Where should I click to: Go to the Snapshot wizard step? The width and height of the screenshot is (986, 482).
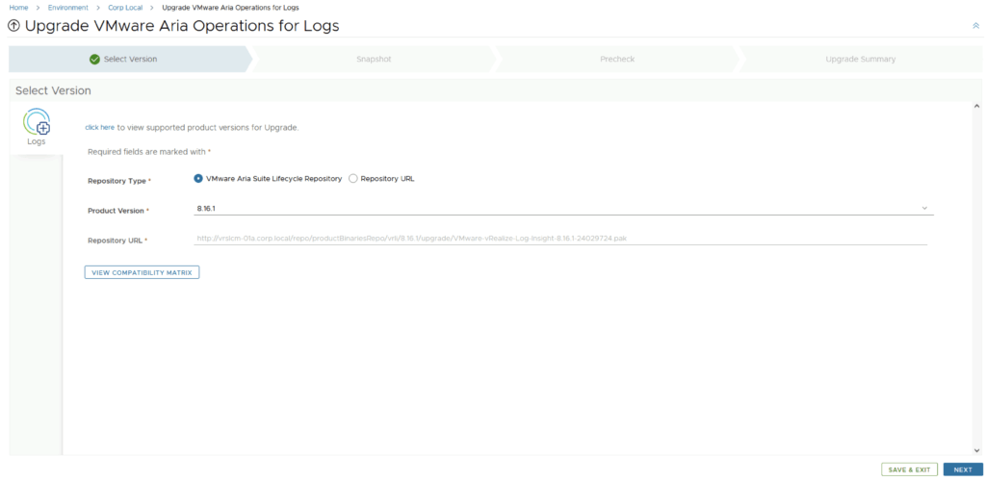pyautogui.click(x=374, y=60)
